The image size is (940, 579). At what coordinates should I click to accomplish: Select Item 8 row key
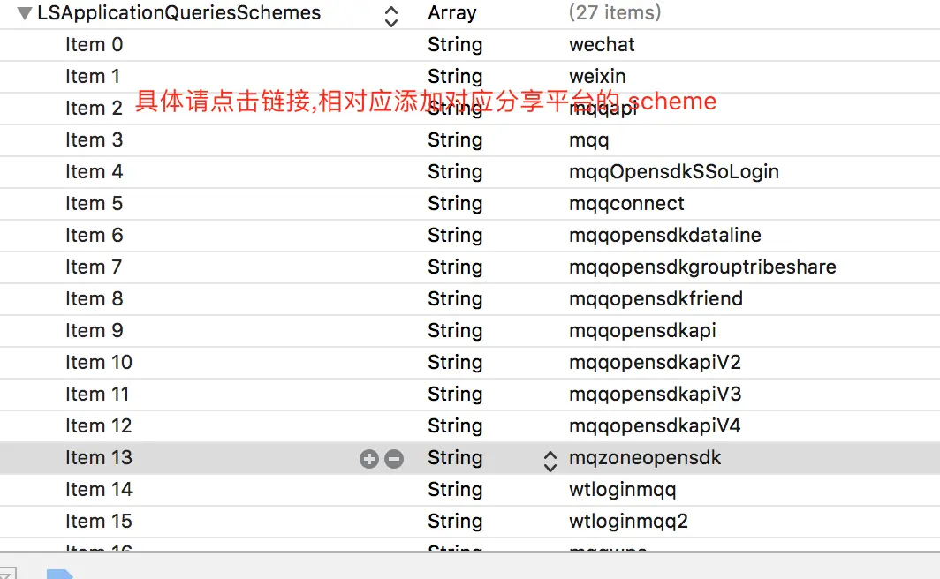point(95,298)
